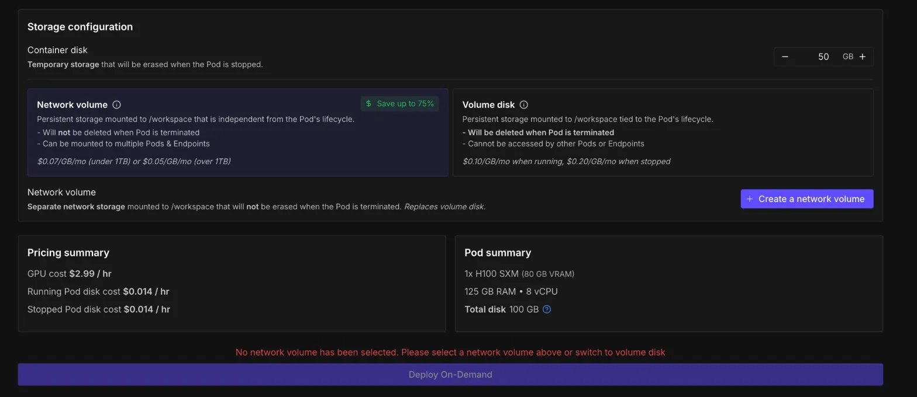Image resolution: width=917 pixels, height=397 pixels.
Task: Click the Pricing summary heading
Action: pos(68,253)
